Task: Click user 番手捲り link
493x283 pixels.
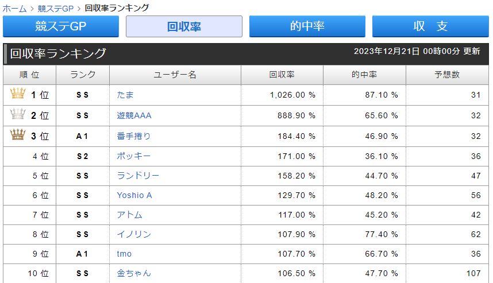Action: [x=134, y=136]
